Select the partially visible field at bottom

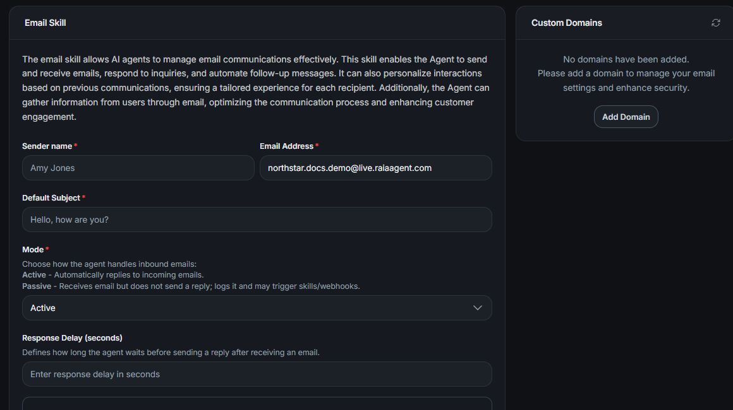(257, 404)
